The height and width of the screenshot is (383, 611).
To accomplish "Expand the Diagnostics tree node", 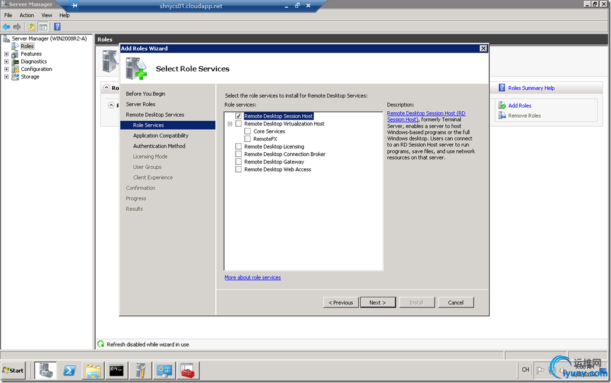I will [6, 61].
